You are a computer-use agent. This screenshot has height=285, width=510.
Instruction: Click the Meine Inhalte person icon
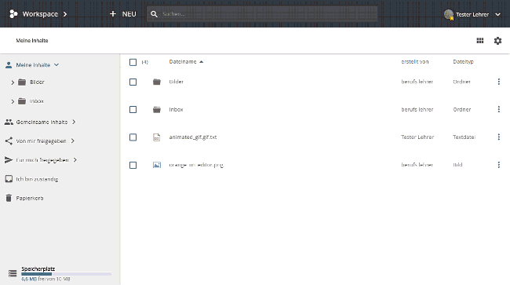pyautogui.click(x=9, y=65)
